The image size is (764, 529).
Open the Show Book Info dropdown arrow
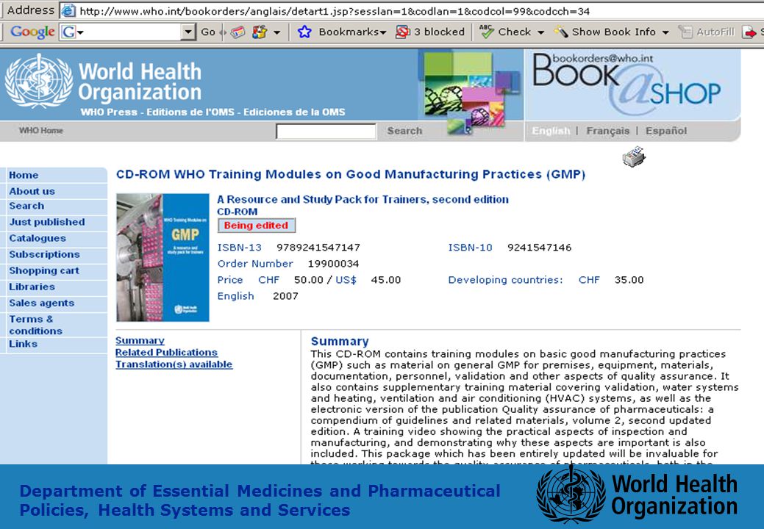pos(665,32)
